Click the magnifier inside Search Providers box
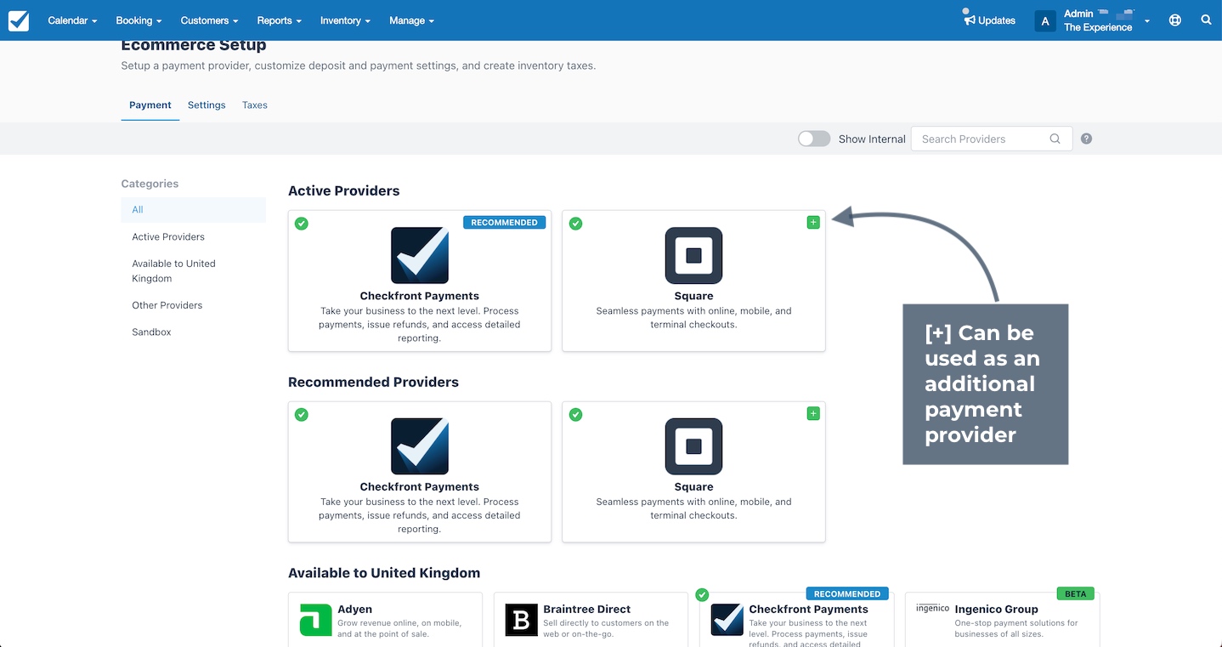 click(1055, 139)
